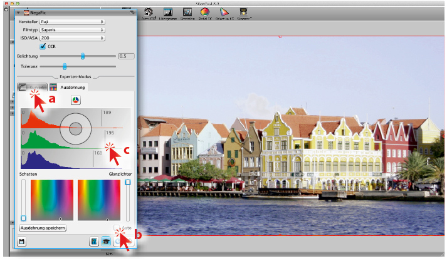Screen dimensions: 447x259
Task: Open the Histogramm tool
Action: coord(168,11)
